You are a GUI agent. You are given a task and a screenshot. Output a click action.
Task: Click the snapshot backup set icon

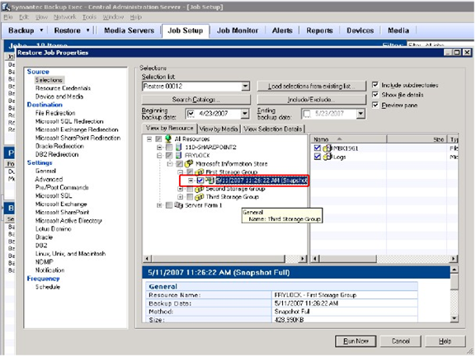click(210, 181)
